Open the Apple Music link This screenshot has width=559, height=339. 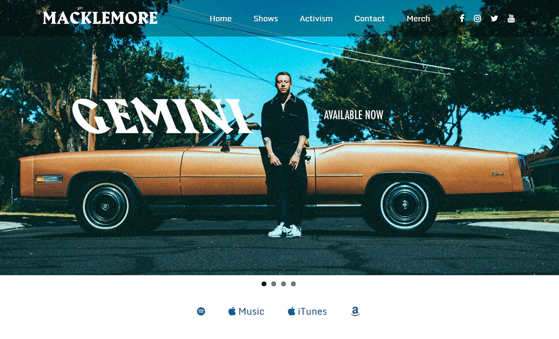point(246,311)
